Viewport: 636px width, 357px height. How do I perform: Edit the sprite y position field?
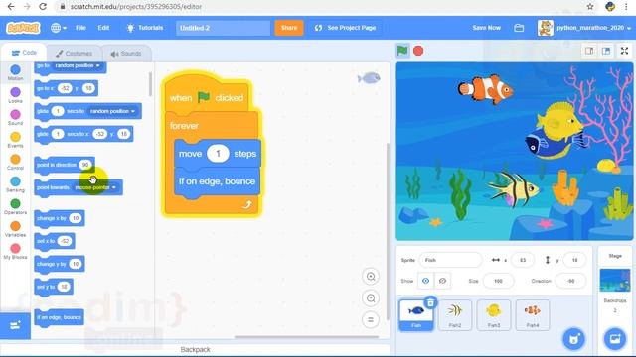coord(574,260)
